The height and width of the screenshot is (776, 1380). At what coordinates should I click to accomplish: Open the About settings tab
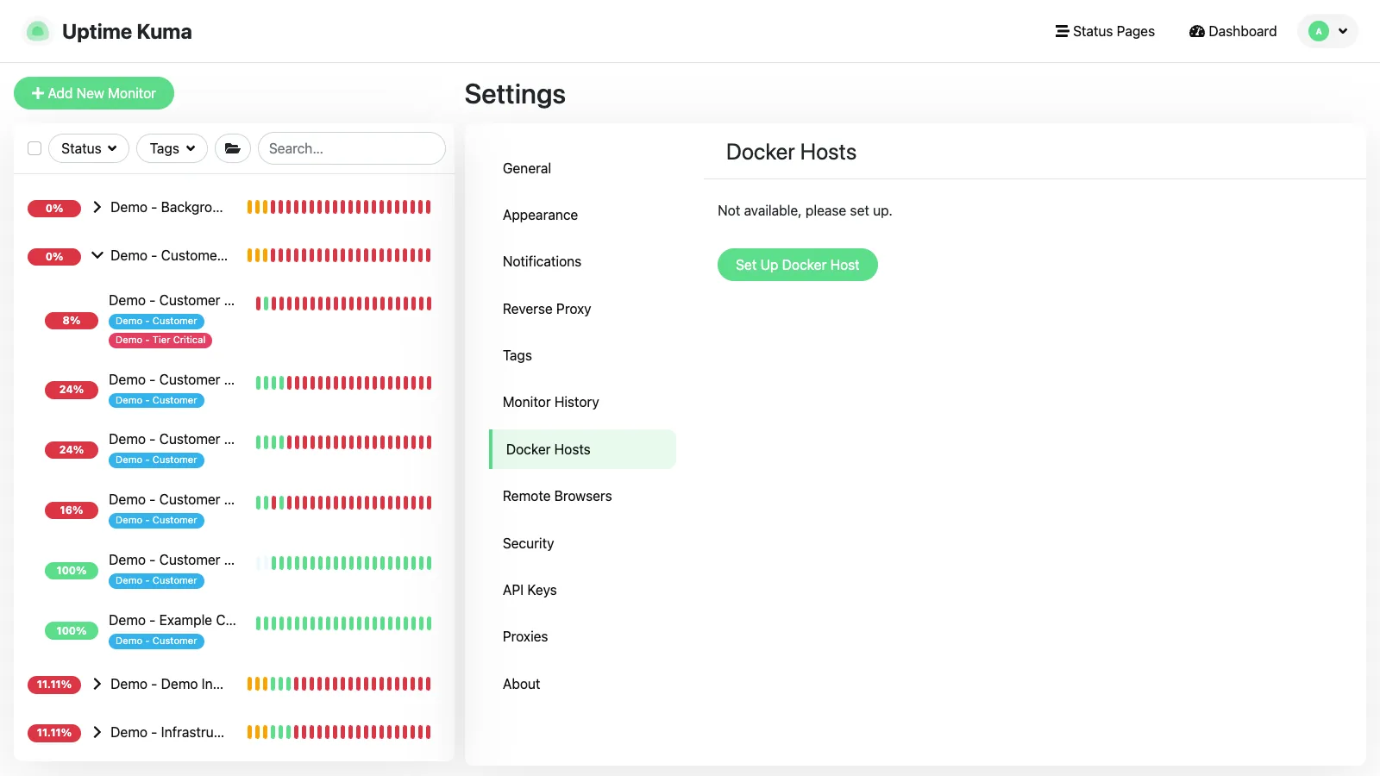coord(582,684)
